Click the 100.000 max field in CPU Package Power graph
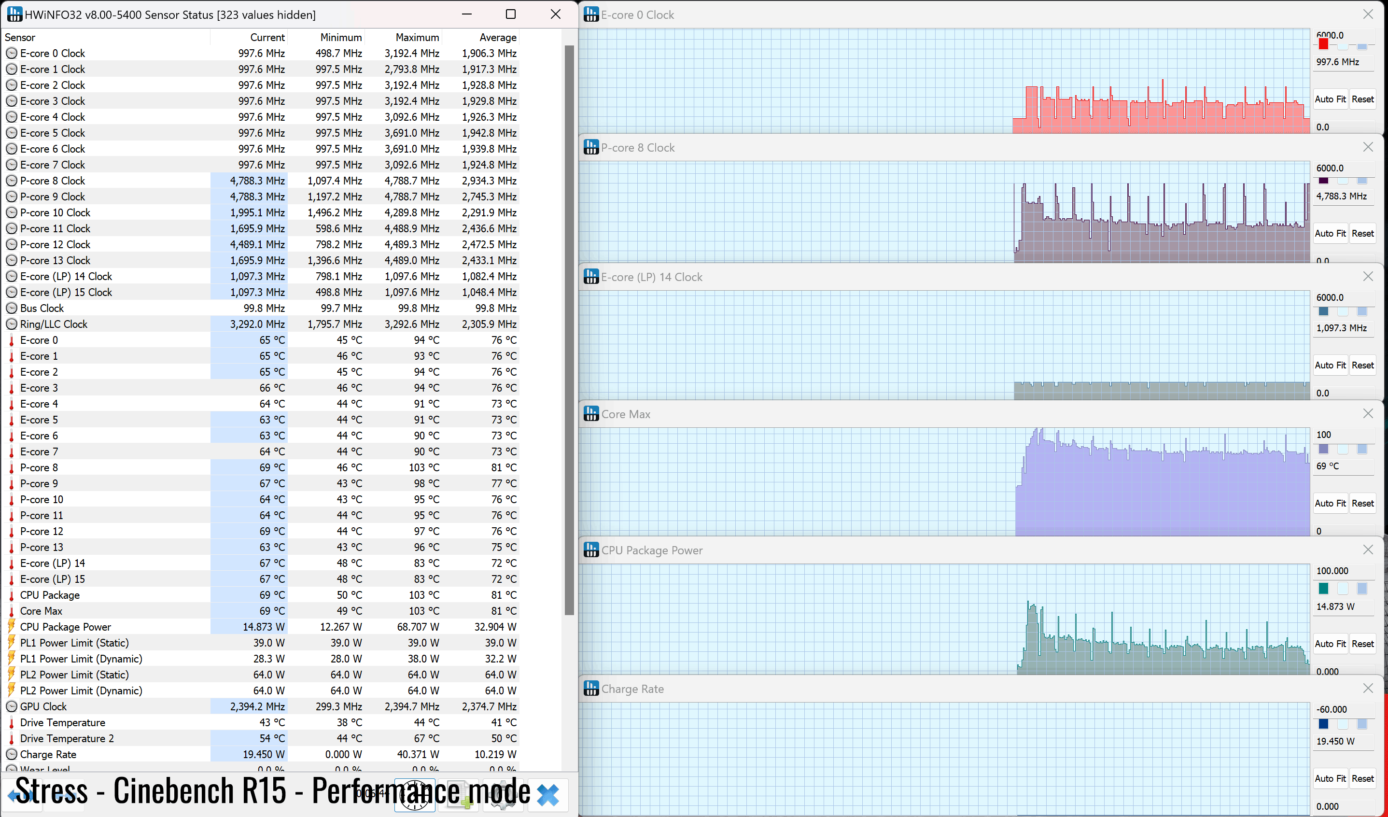1388x817 pixels. tap(1344, 571)
